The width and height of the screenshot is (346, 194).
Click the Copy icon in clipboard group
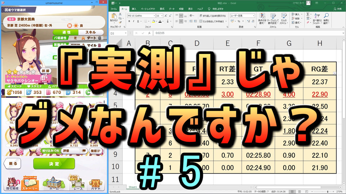pos(120,18)
